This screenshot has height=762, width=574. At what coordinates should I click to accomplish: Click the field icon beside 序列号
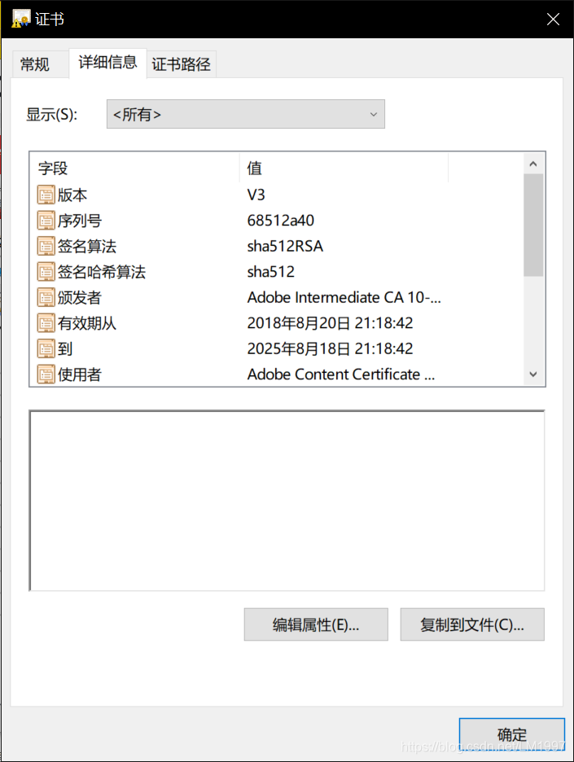(46, 221)
